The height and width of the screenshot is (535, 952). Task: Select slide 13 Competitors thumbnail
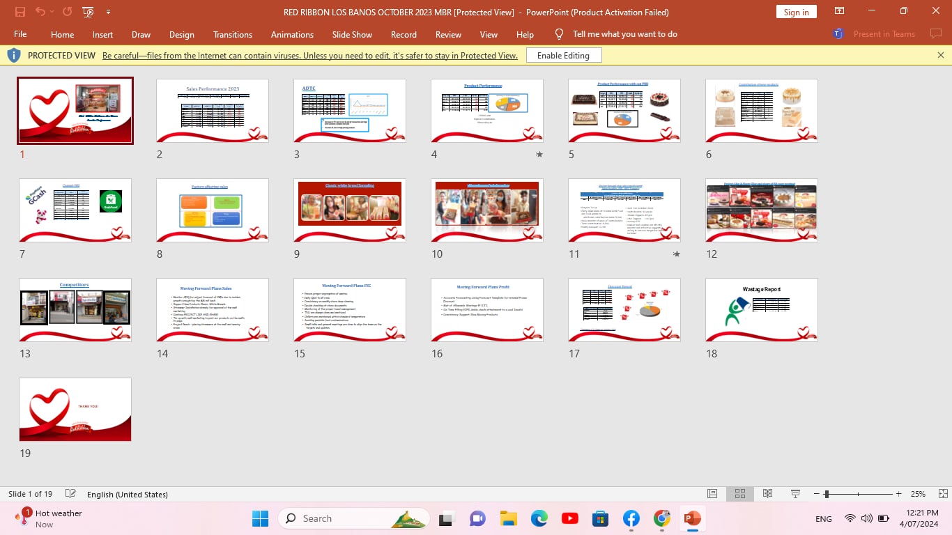tap(75, 310)
